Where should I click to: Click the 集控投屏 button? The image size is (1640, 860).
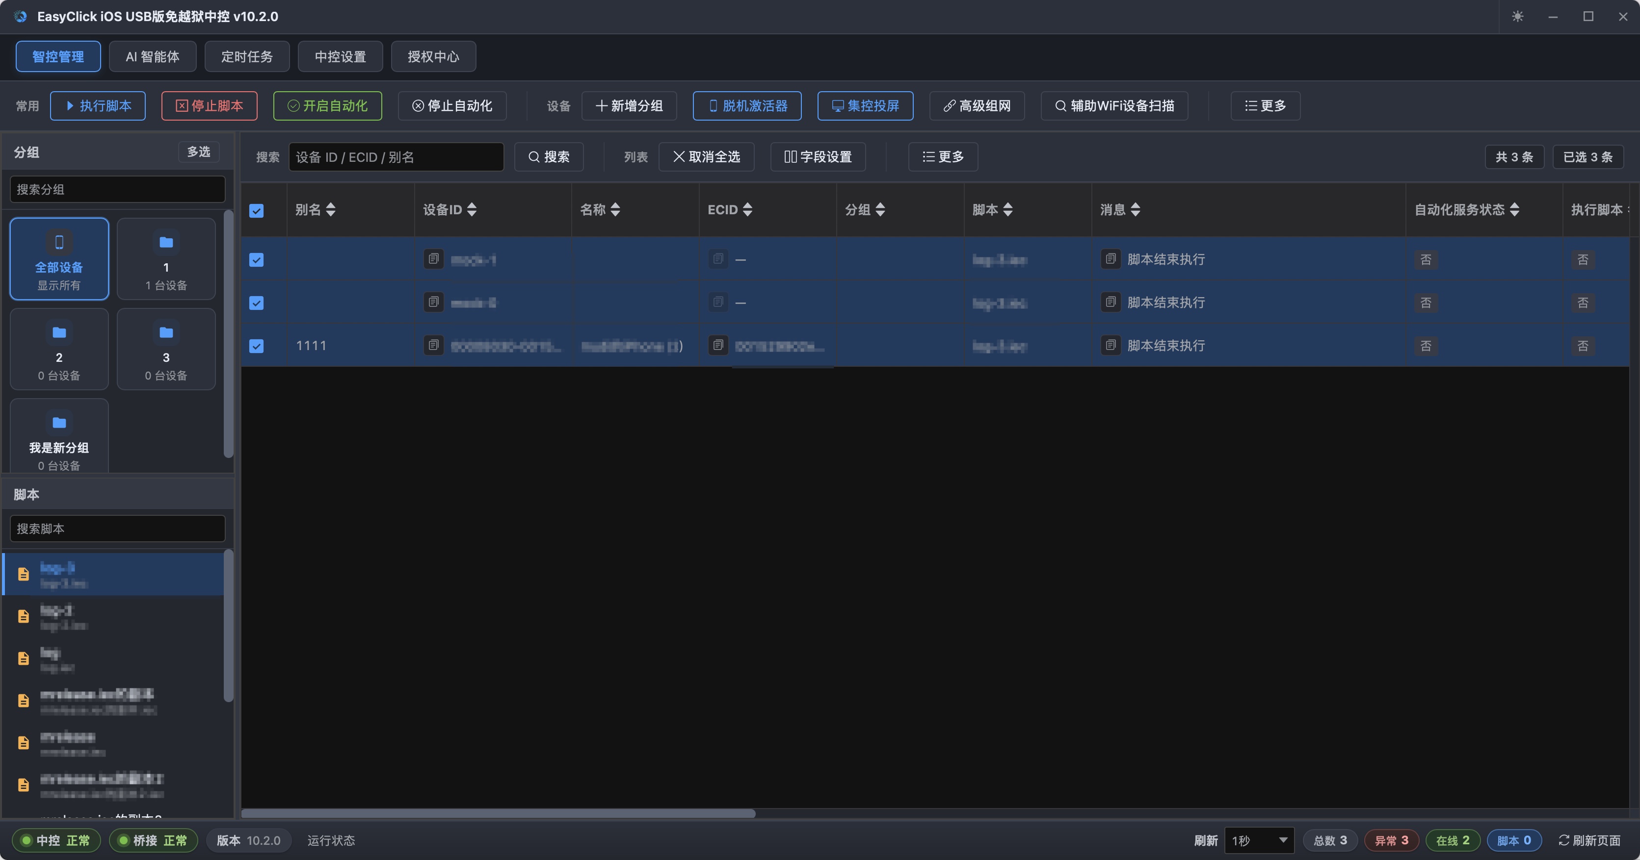[865, 105]
